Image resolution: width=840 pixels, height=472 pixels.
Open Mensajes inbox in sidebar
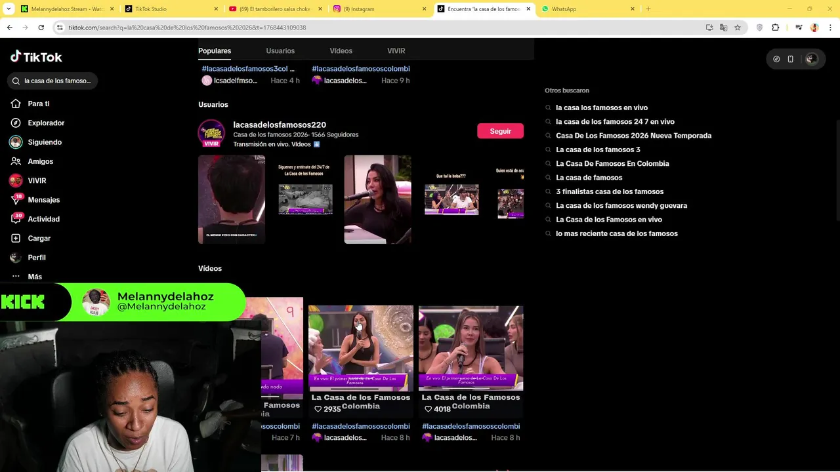point(43,200)
